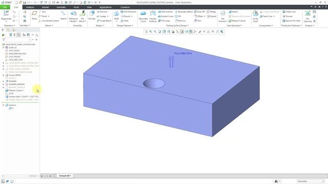This screenshot has height=184, width=328.
Task: Switch to the View ribbon tab
Action: pyautogui.click(x=89, y=7)
